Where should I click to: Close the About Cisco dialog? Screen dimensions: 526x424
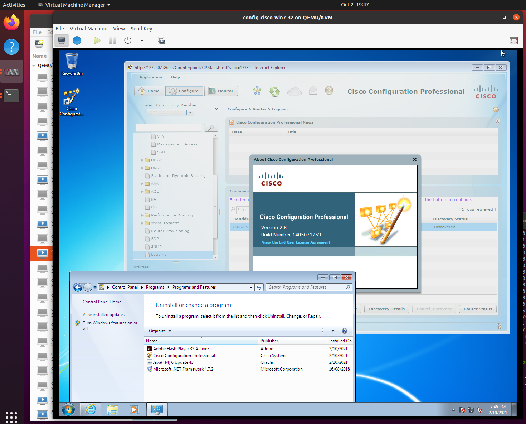pyautogui.click(x=415, y=160)
